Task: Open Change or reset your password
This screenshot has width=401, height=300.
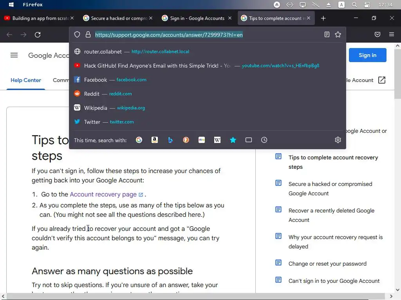Action: 327,264
